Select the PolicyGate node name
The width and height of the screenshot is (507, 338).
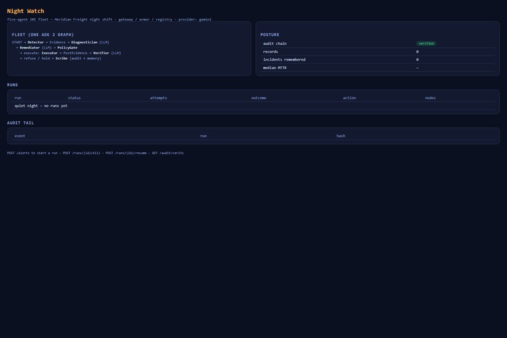(x=67, y=48)
